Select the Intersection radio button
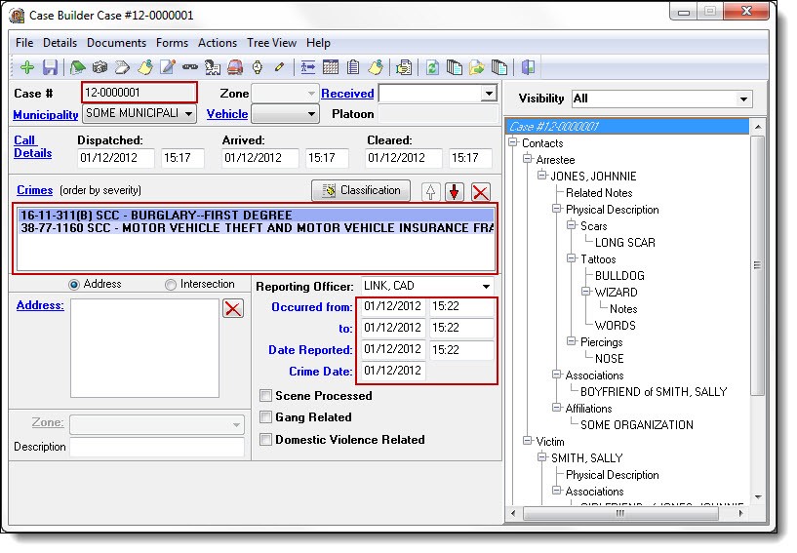Screen dimensions: 797x553 coord(171,285)
